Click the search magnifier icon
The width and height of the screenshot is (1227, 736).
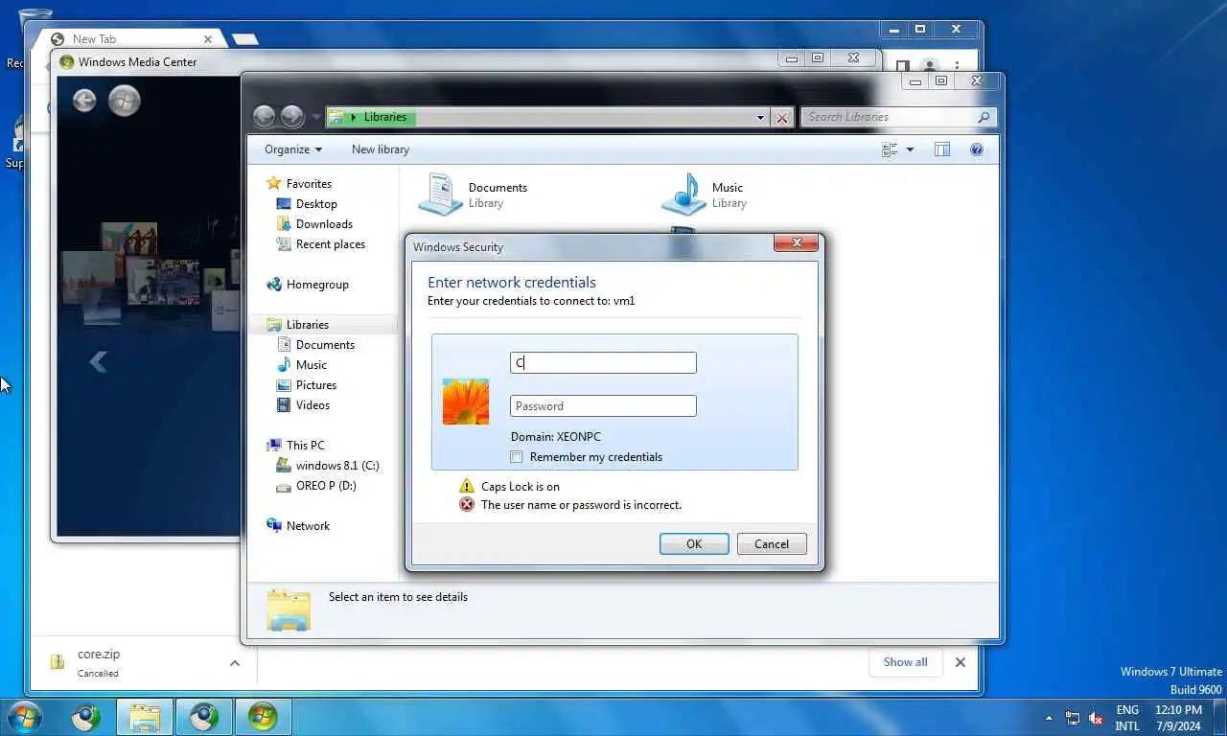click(x=984, y=117)
